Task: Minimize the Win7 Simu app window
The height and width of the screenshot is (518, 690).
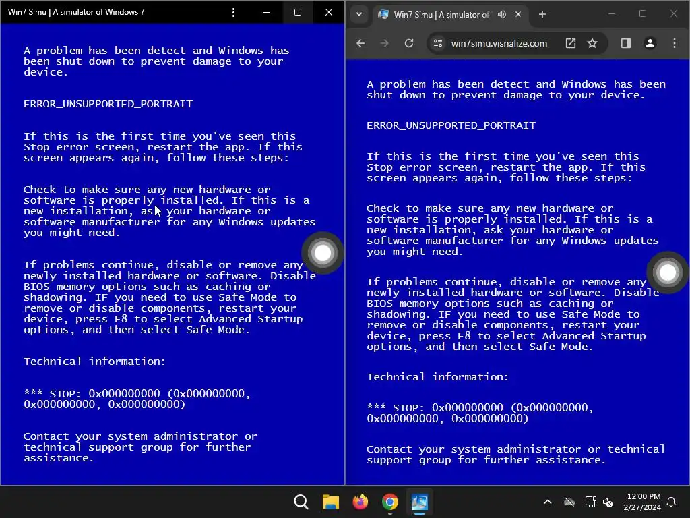Action: coord(267,12)
